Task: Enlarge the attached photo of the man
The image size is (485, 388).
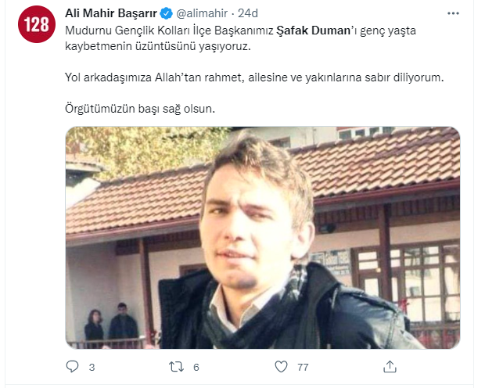Action: 263,238
